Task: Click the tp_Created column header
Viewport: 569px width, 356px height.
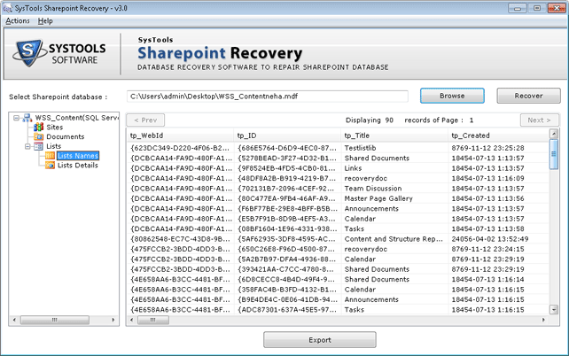Action: click(x=499, y=135)
